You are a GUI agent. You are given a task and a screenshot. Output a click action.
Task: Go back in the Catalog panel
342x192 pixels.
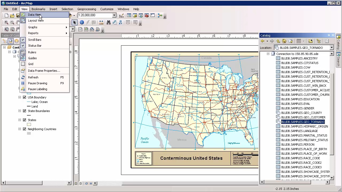click(263, 41)
